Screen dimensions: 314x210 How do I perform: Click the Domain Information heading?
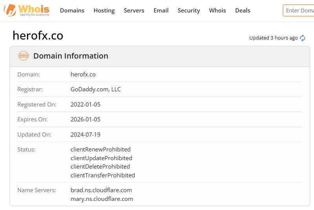[x=71, y=56]
